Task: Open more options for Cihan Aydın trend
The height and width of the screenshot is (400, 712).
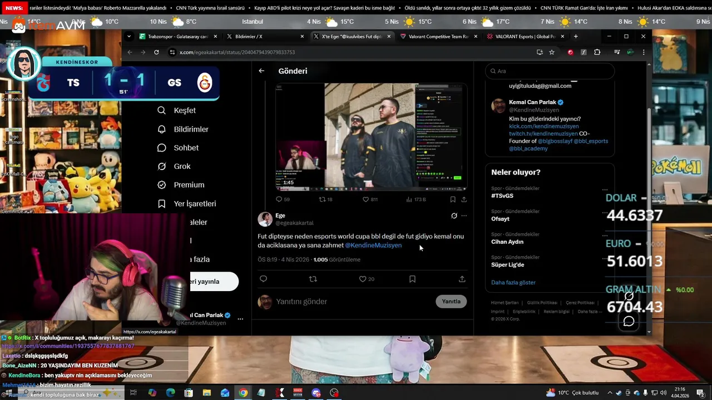Action: [605, 236]
